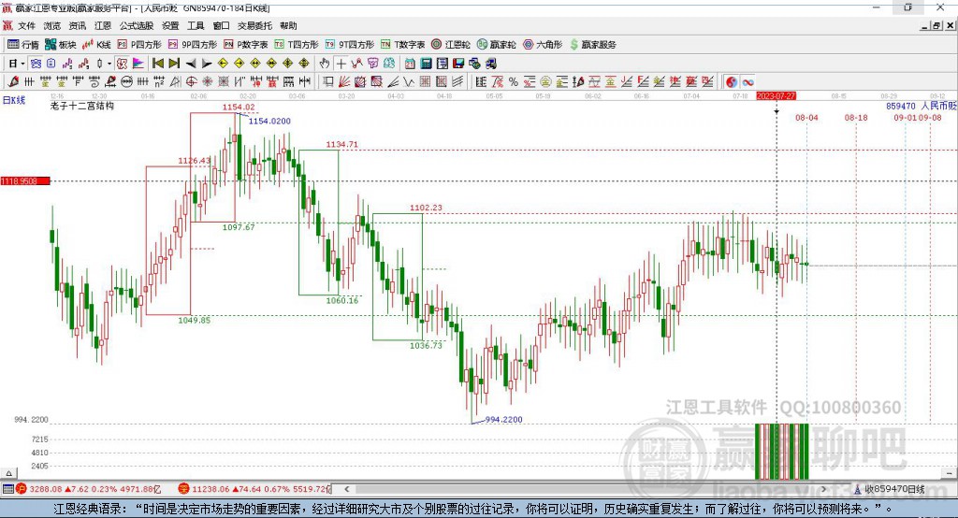Jump to first bar with skip-to-start icon
Viewport: 958px width, 518px height.
157,64
